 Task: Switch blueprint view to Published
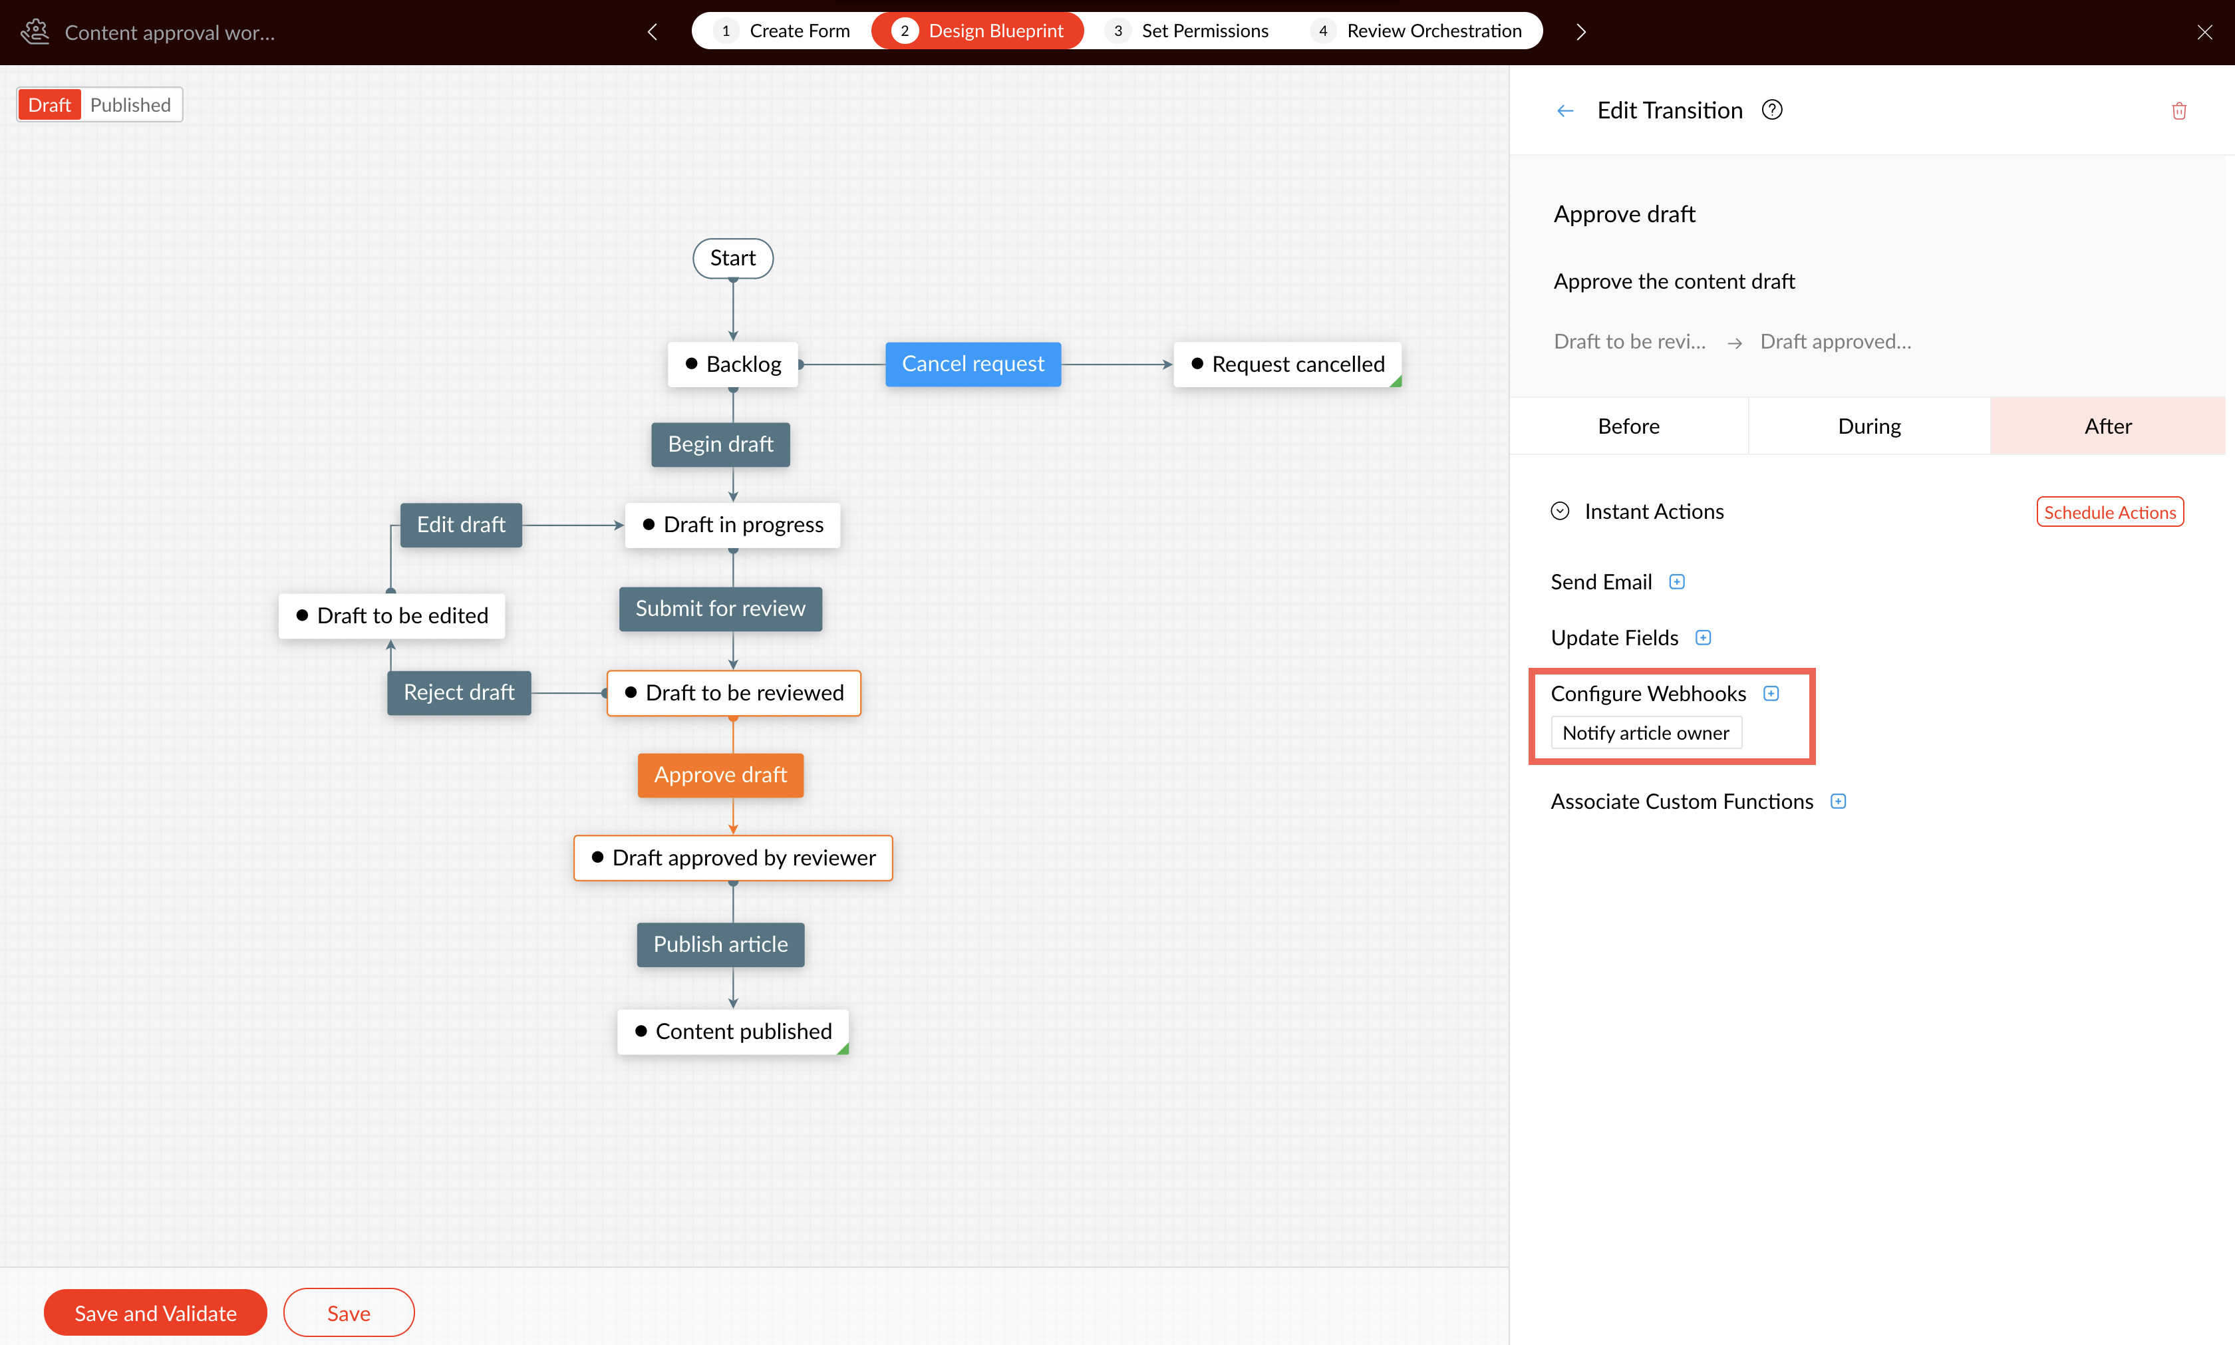pyautogui.click(x=130, y=105)
